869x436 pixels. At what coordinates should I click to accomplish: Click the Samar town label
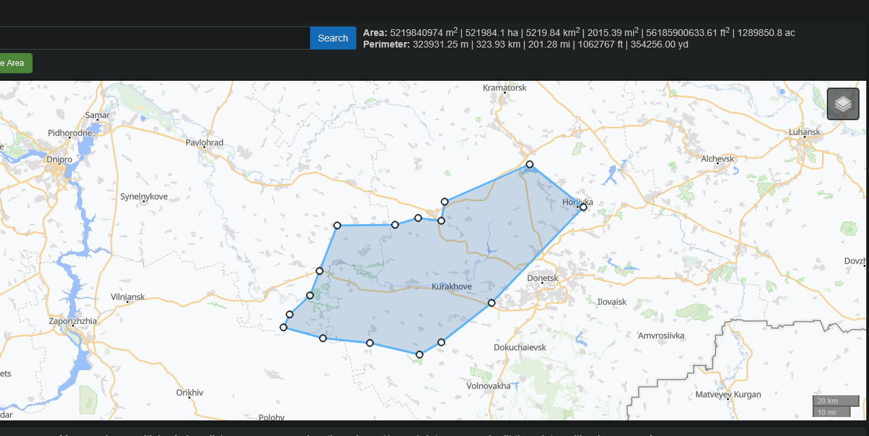coord(97,115)
